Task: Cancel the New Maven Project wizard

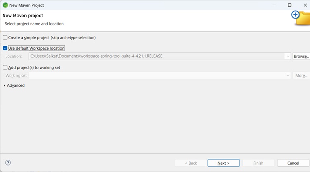Action: [293, 163]
